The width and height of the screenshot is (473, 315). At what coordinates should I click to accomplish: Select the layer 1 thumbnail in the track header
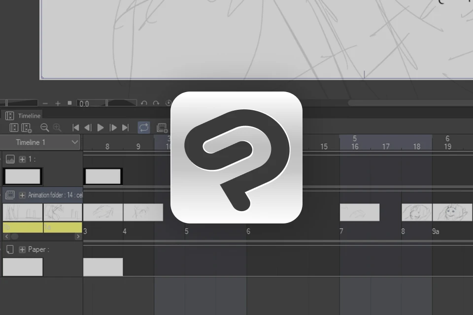[23, 176]
